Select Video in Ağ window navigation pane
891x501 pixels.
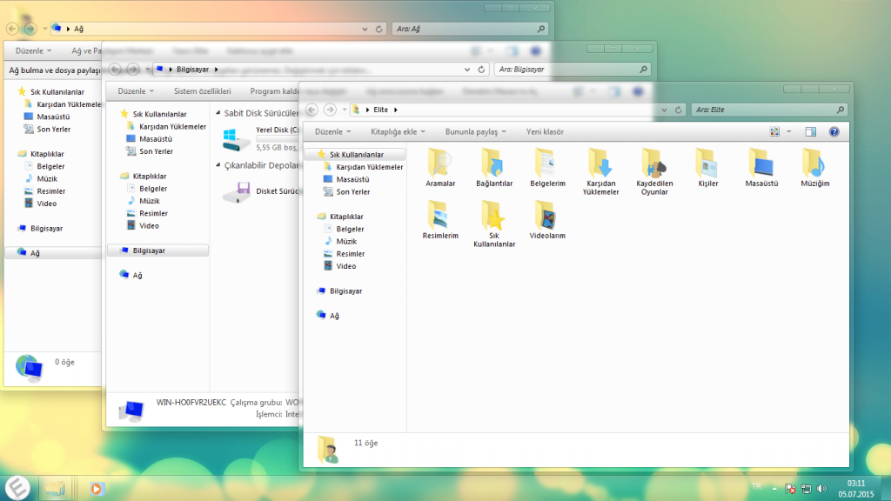[46, 204]
